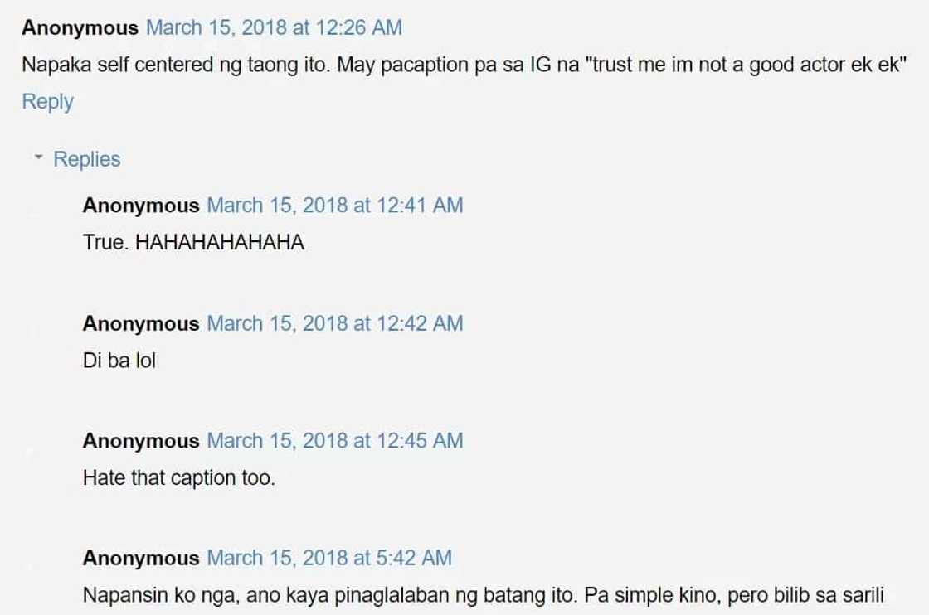This screenshot has height=615, width=929.
Task: Click the "Hate that caption too." reply
Action: [178, 478]
